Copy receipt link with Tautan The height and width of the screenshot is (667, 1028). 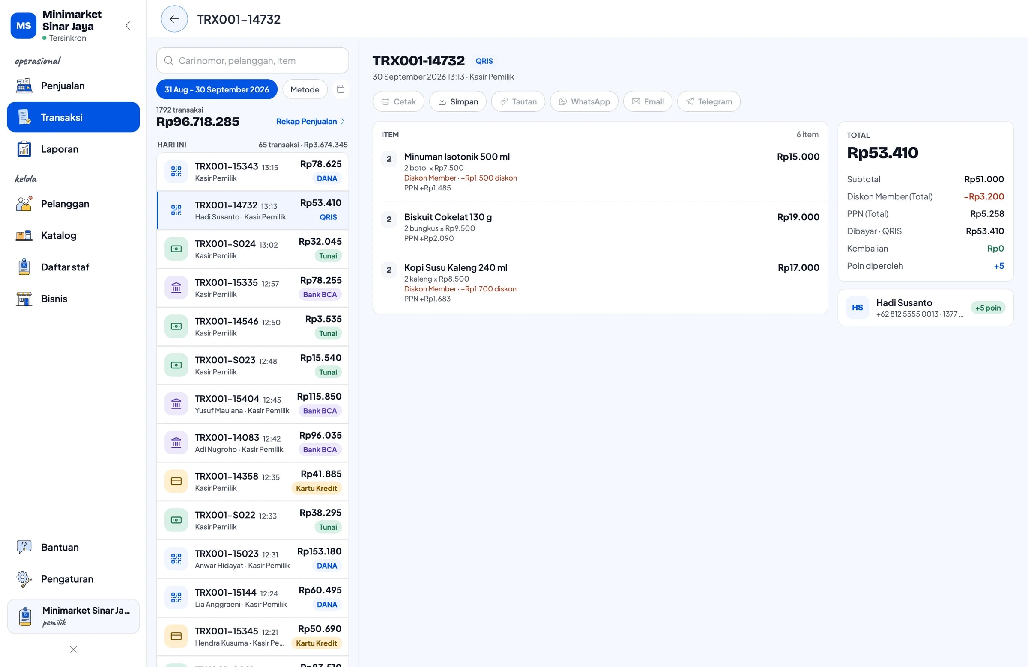click(518, 101)
